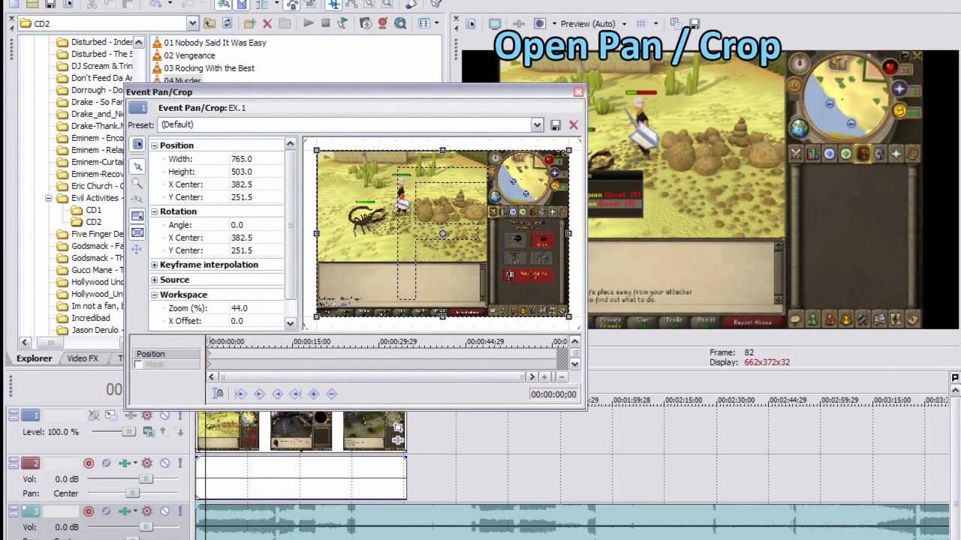Screen dimensions: 961x540
Task: Arm audio track 2 for record
Action: (89, 463)
